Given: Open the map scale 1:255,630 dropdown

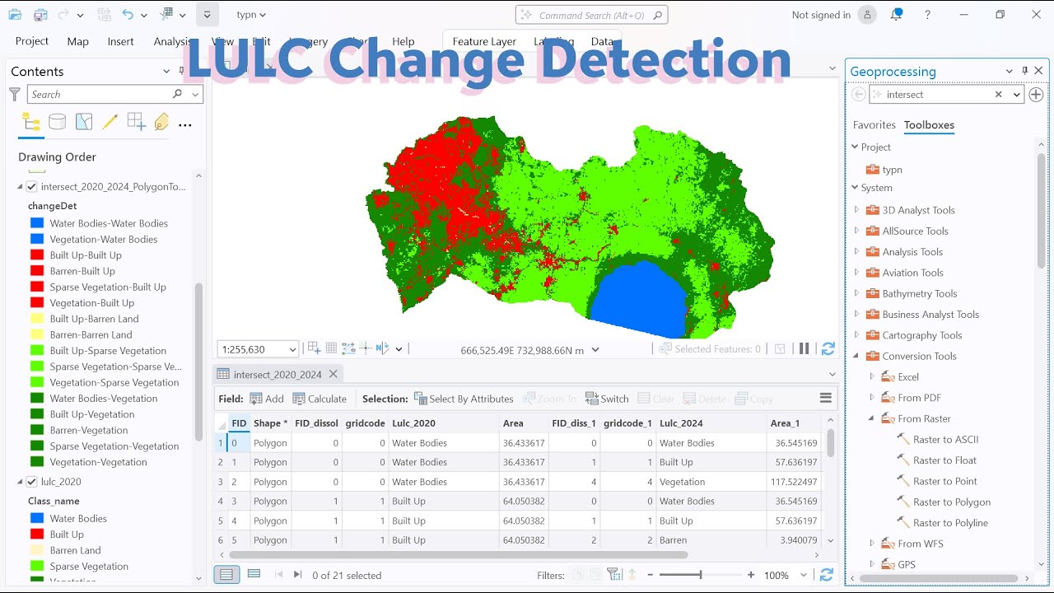Looking at the screenshot, I should [291, 349].
